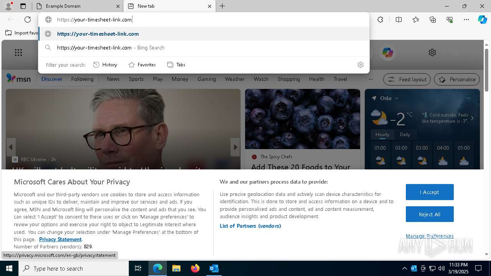Click the Reject All button
The image size is (491, 276).
click(430, 214)
